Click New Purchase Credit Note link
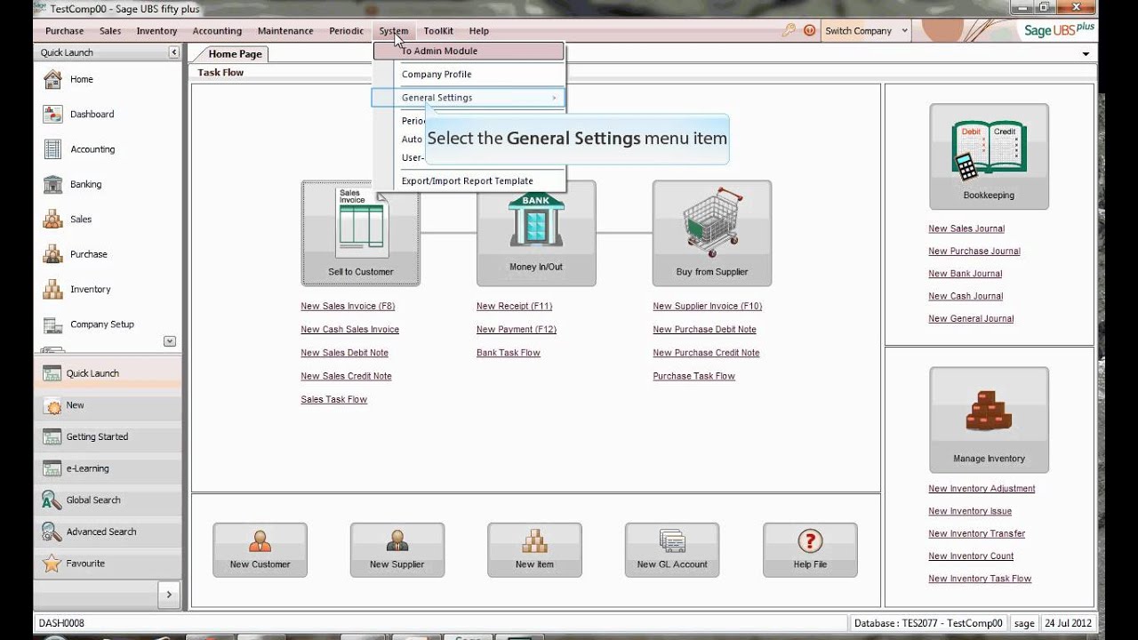1138x640 pixels. (x=706, y=353)
